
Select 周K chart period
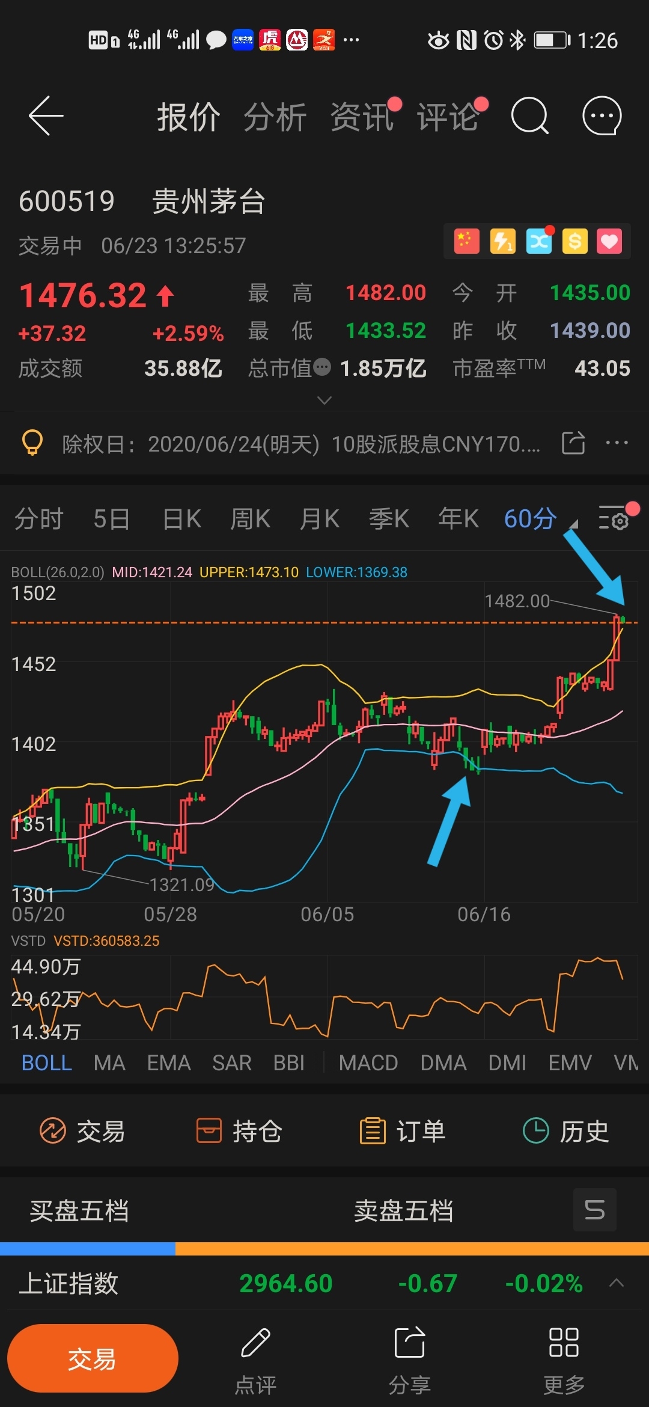(x=251, y=518)
